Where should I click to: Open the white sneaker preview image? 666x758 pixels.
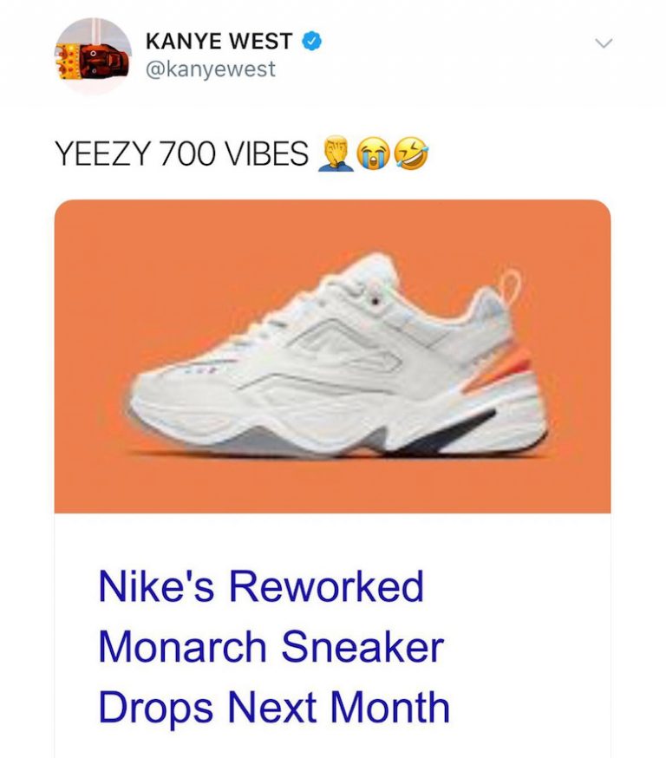[x=332, y=356]
